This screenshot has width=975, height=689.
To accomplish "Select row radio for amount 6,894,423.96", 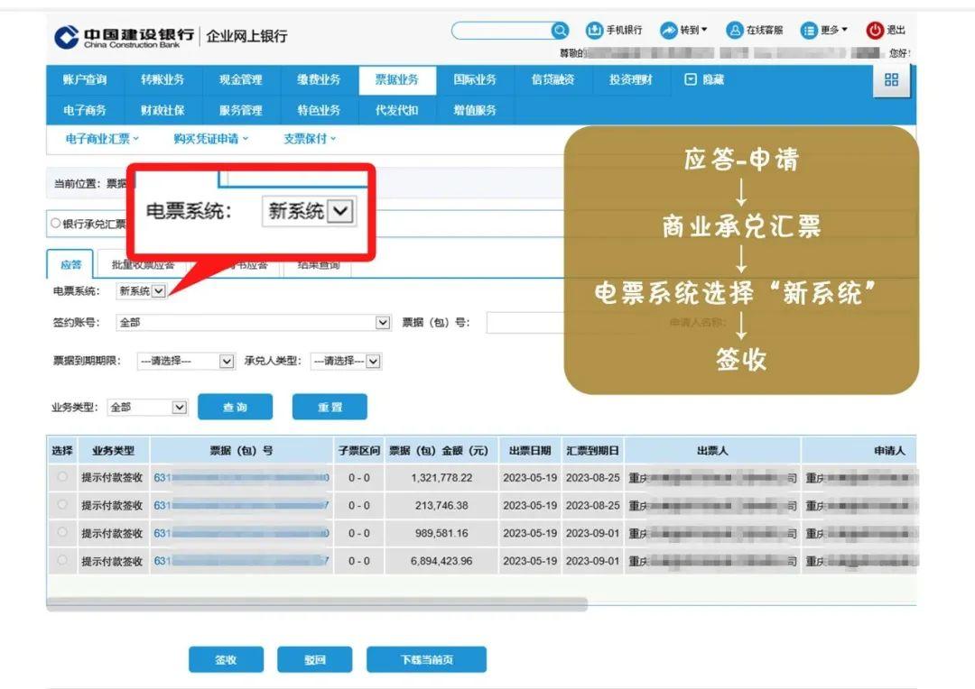I will tap(62, 560).
